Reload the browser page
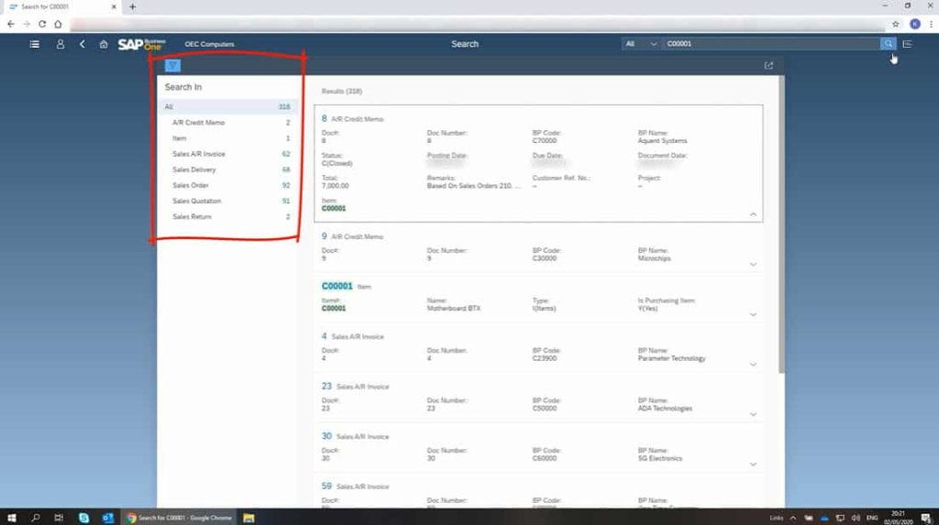Image resolution: width=939 pixels, height=525 pixels. (42, 24)
